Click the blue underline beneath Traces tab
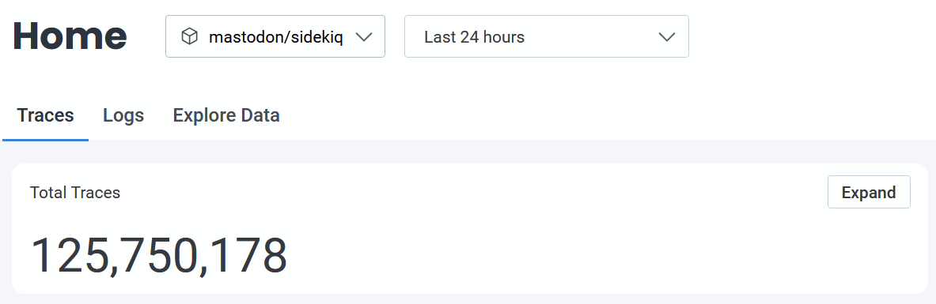 coord(45,140)
